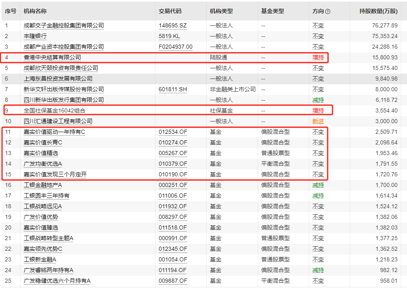This screenshot has width=407, height=288.
Task: Click 减持 direction for 工银金融地产A
Action: click(318, 185)
